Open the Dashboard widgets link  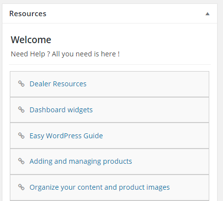[61, 110]
